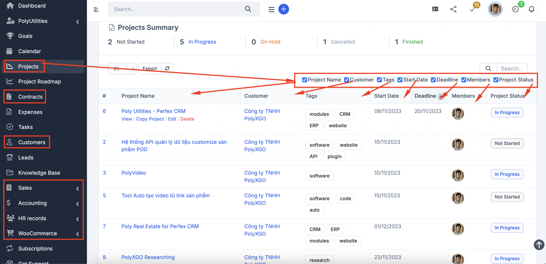Open the contacts card icon

coord(435,9)
